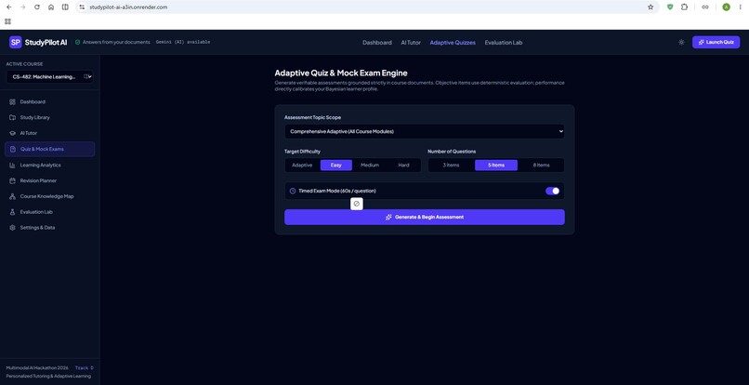Open the browser three-dot menu

[x=740, y=7]
